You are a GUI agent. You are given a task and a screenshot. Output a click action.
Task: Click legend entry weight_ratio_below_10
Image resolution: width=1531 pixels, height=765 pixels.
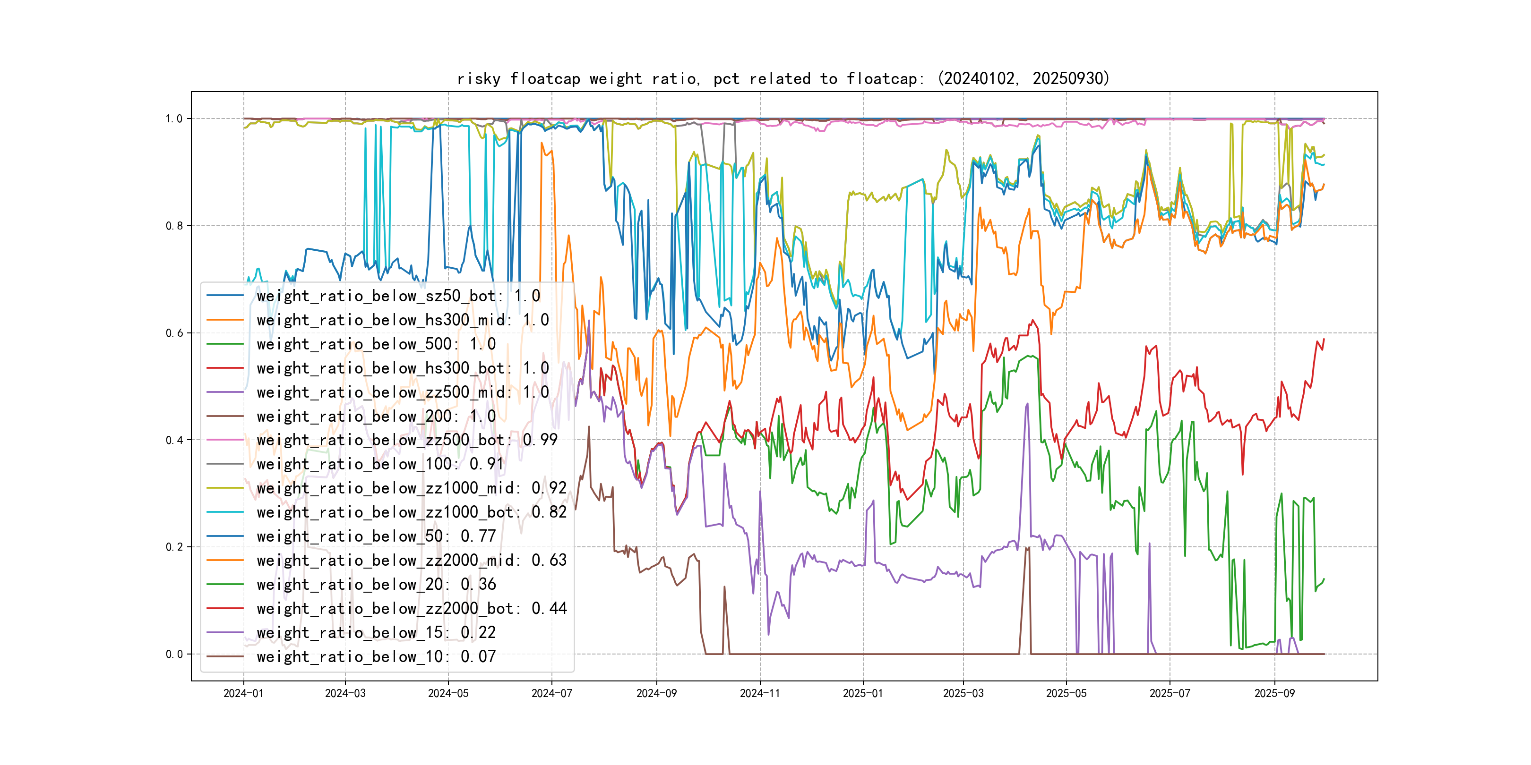(x=376, y=656)
